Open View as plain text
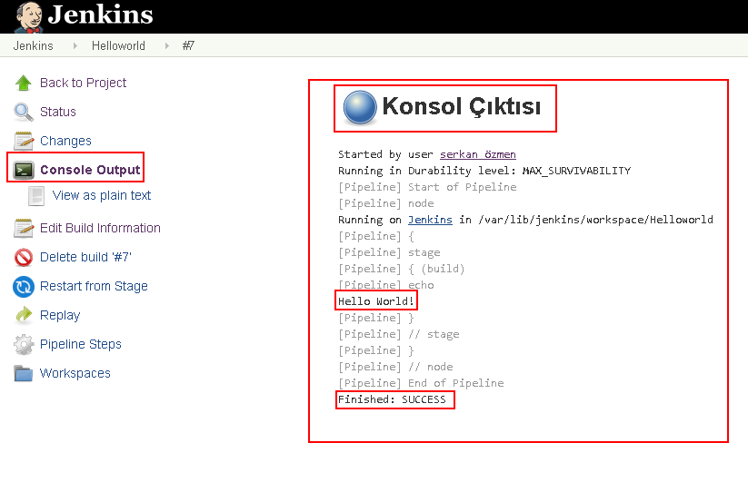 (102, 195)
